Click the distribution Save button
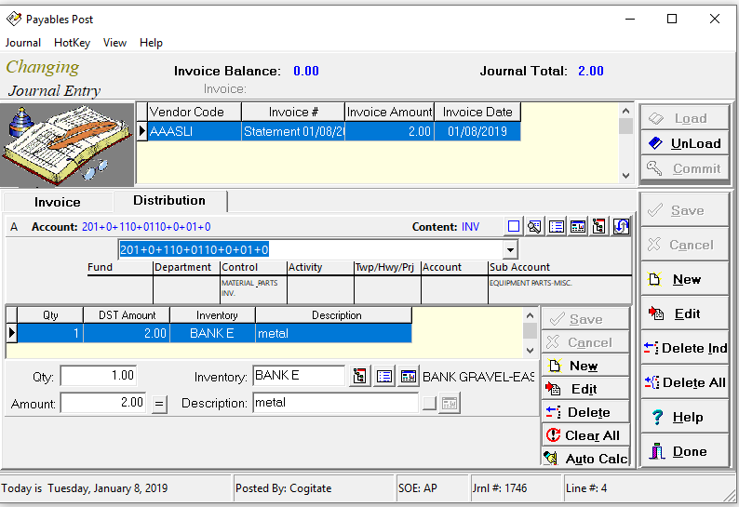Screen dimensions: 739x507 point(585,319)
